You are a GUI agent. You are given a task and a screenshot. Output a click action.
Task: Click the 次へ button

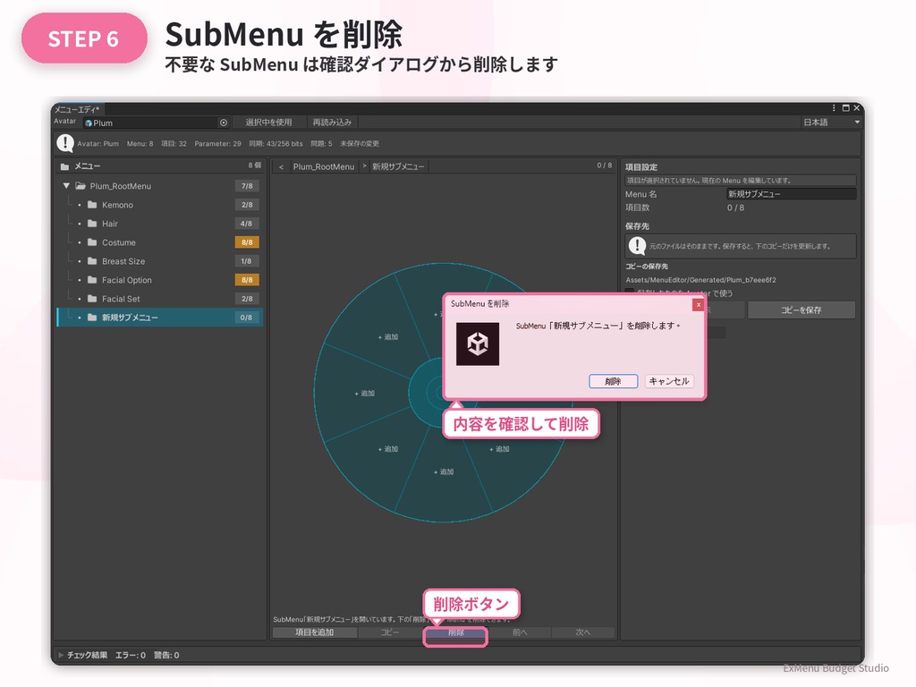583,632
